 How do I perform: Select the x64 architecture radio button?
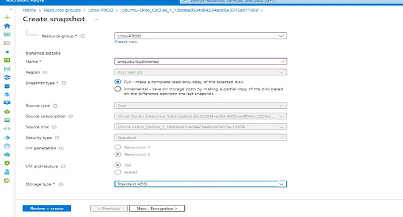[117, 165]
